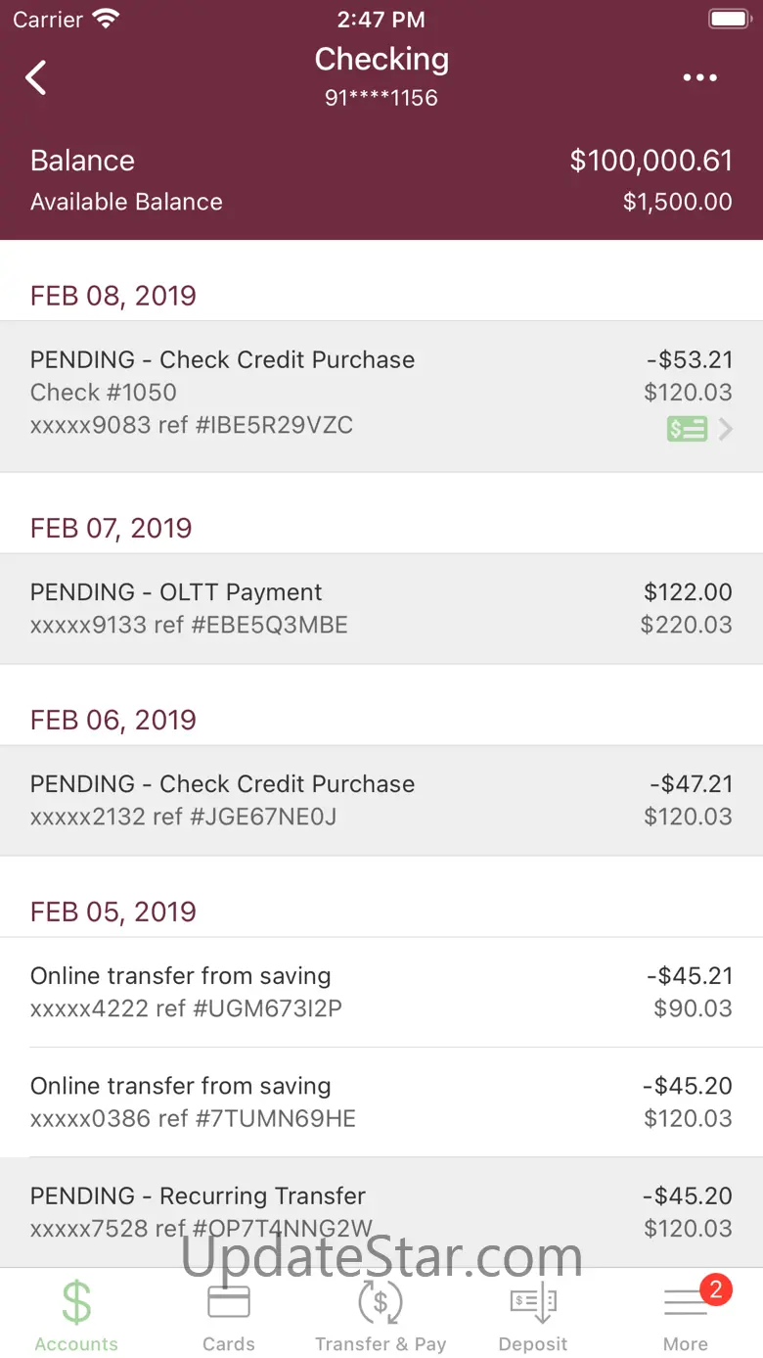The width and height of the screenshot is (763, 1358).
Task: Open the three-dot options menu
Action: 699,78
